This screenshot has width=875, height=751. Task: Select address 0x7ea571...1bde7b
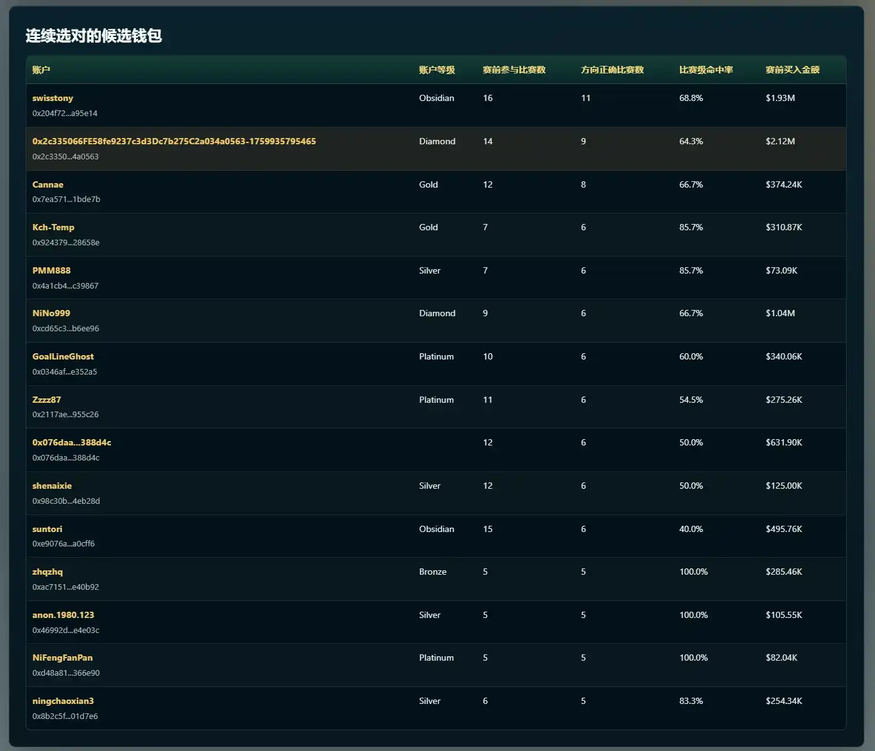pos(66,200)
